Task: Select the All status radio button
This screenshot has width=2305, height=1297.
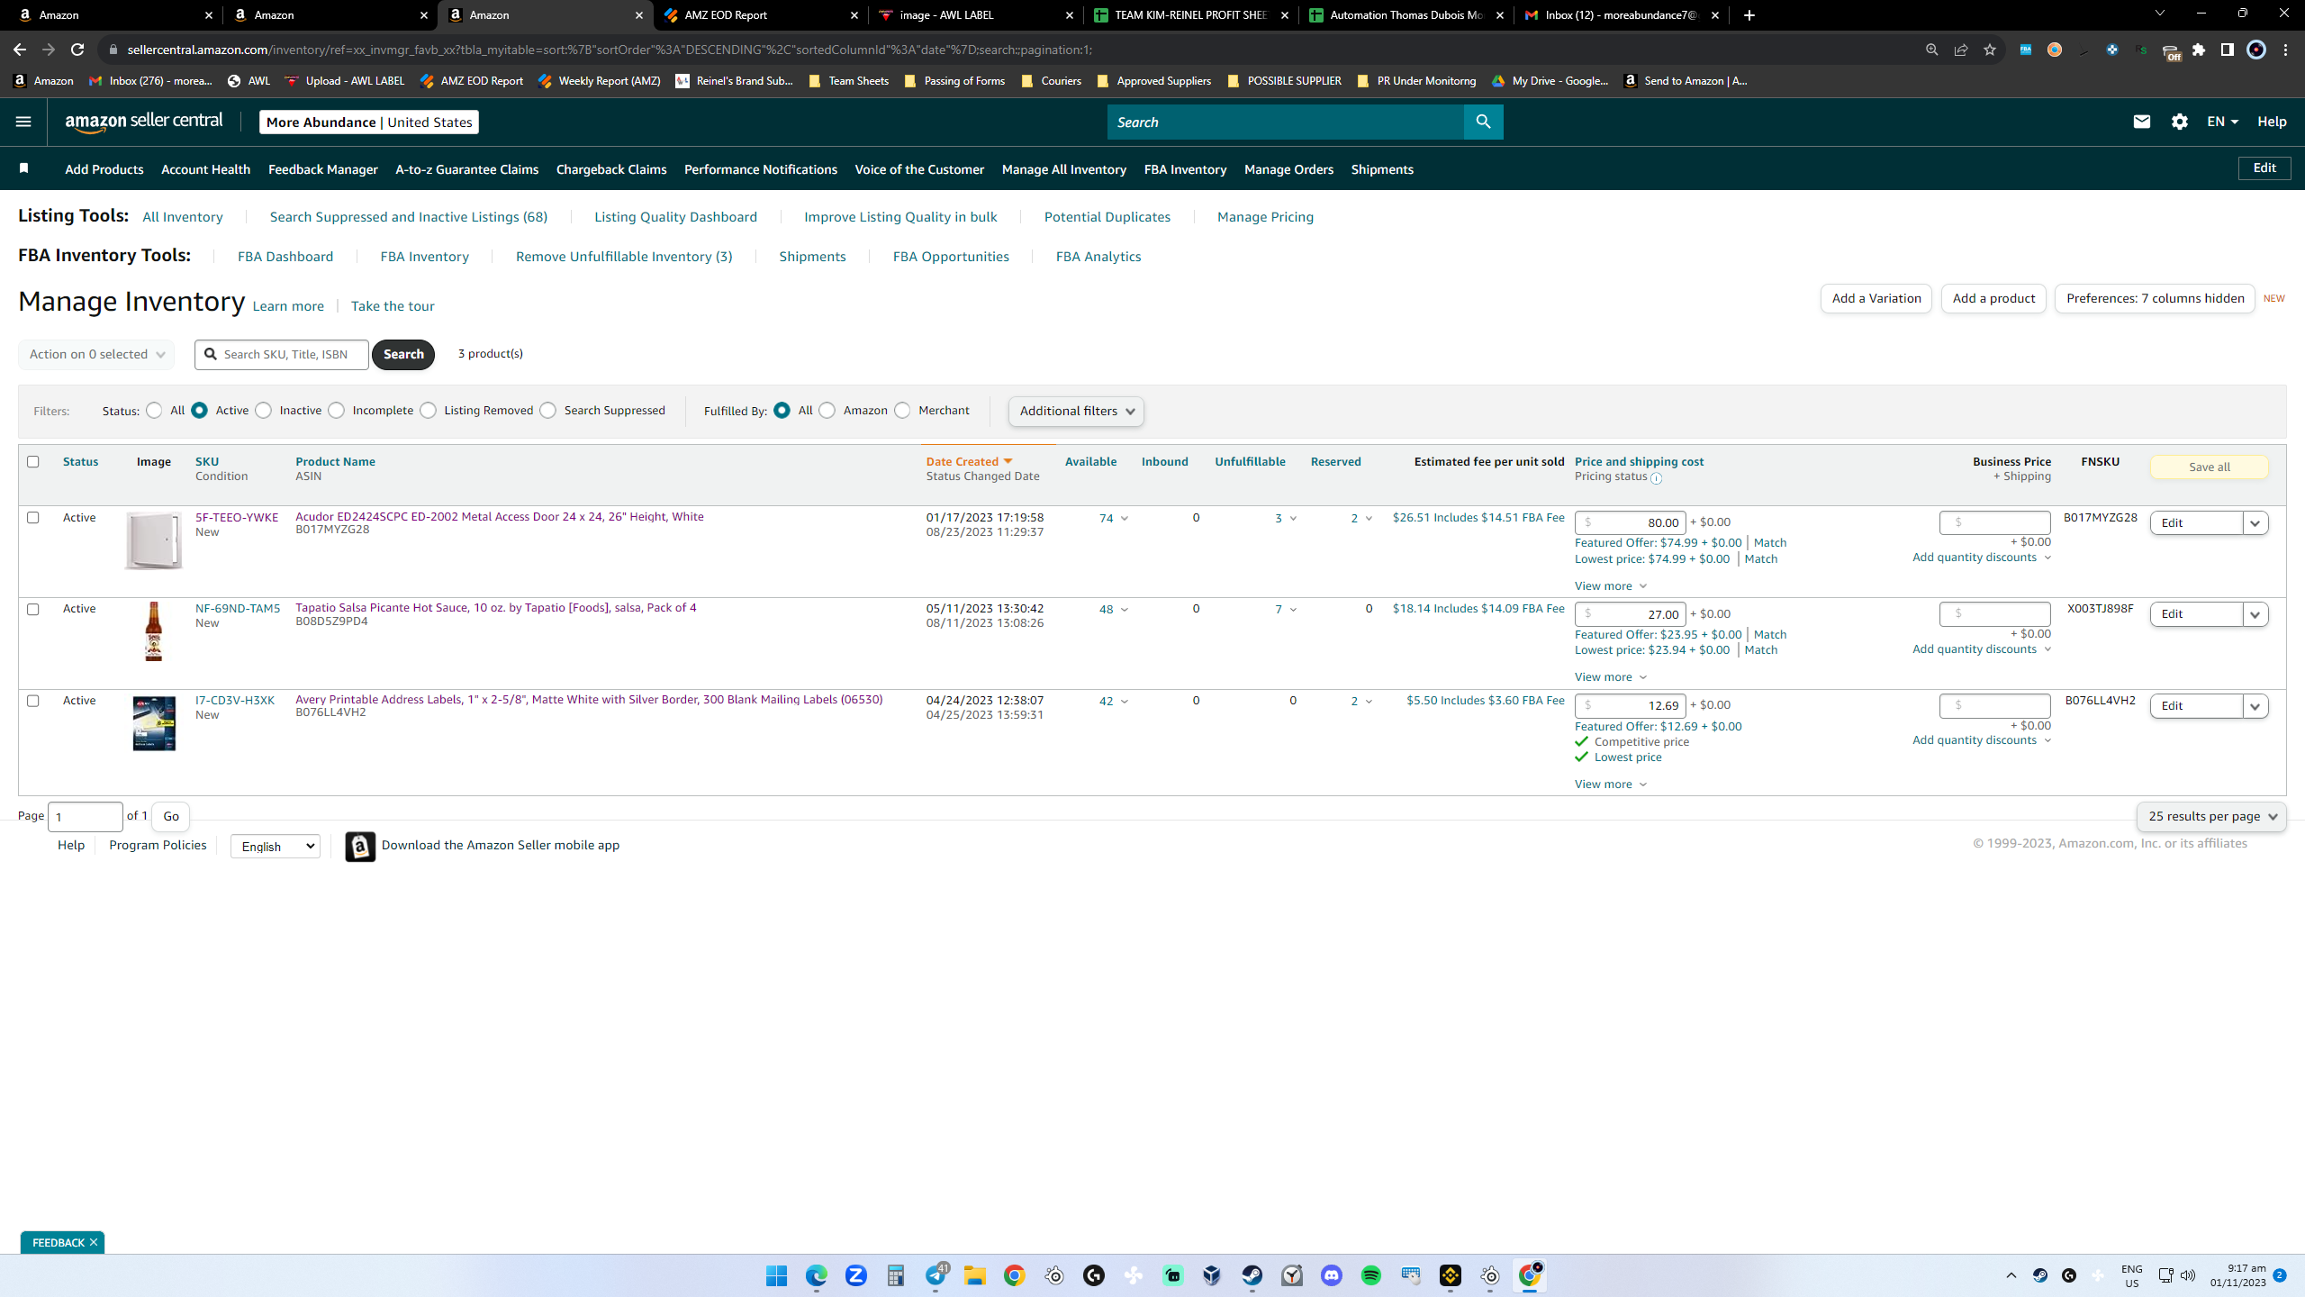Action: click(155, 411)
